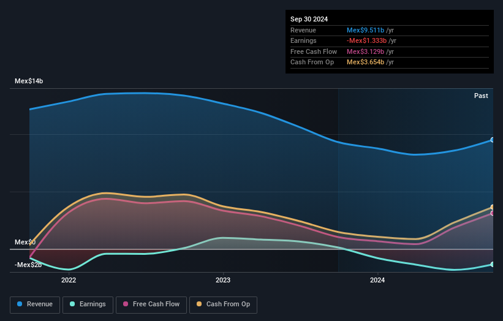503x321 pixels.
Task: Click the orange Cash From Op legend dot
Action: pos(199,304)
